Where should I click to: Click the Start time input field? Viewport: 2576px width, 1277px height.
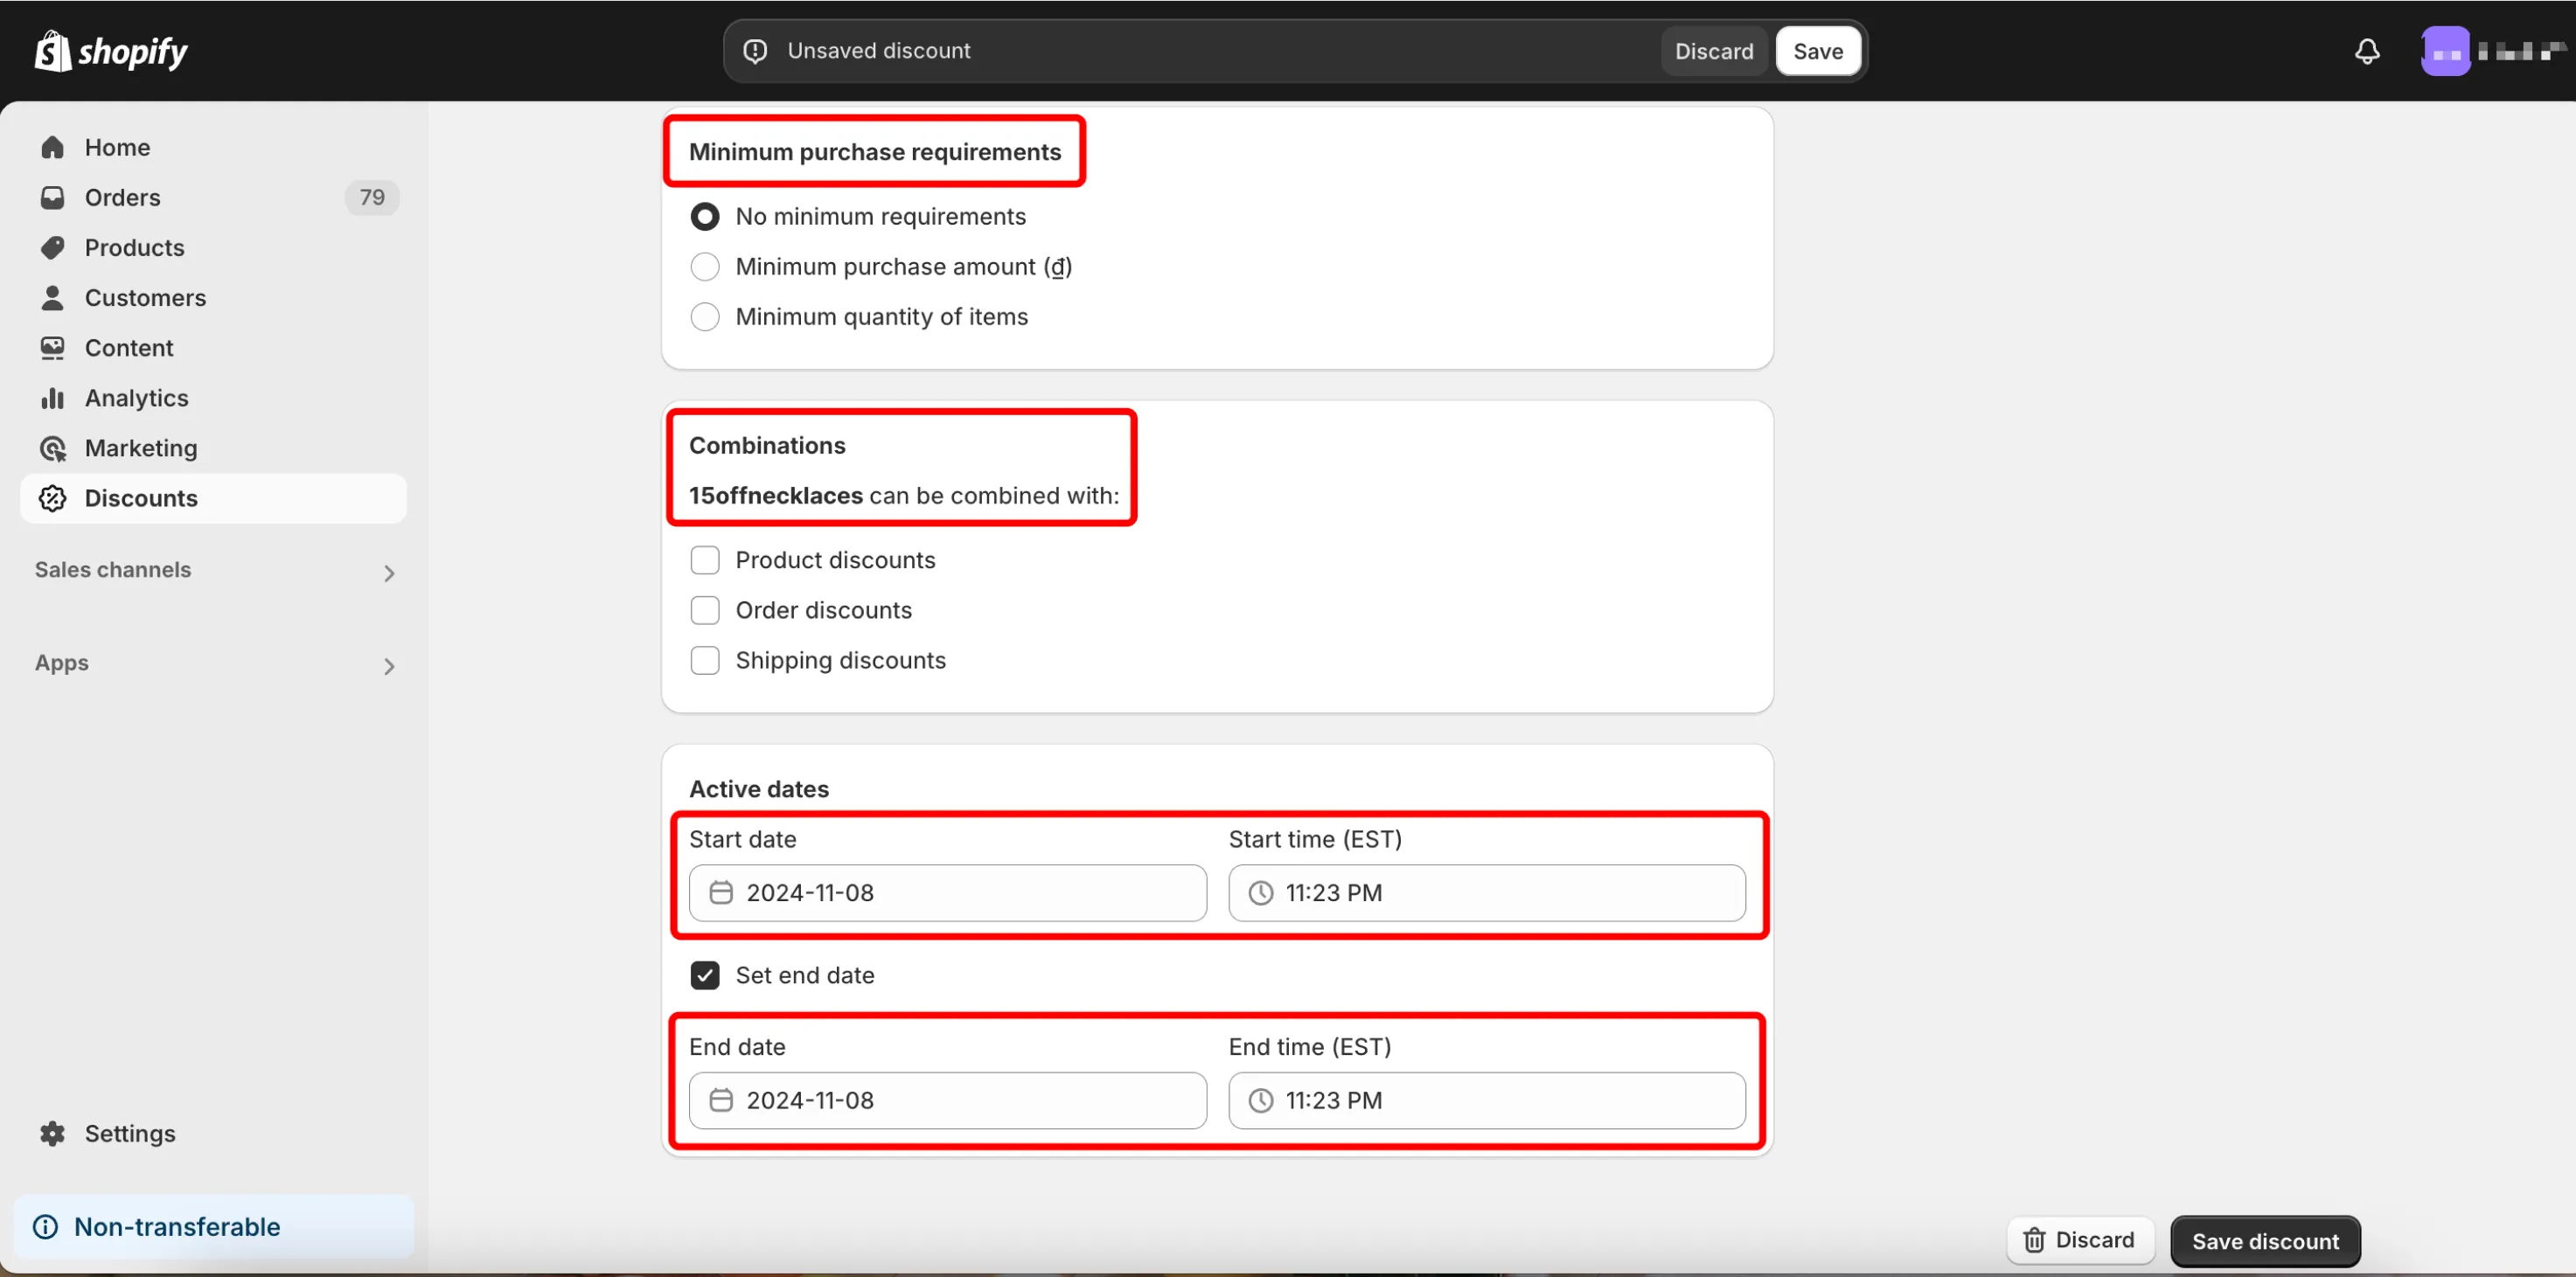1487,892
